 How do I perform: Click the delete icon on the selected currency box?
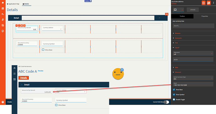22,26
